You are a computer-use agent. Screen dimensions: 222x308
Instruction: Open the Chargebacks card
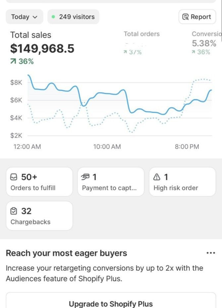tap(39, 216)
